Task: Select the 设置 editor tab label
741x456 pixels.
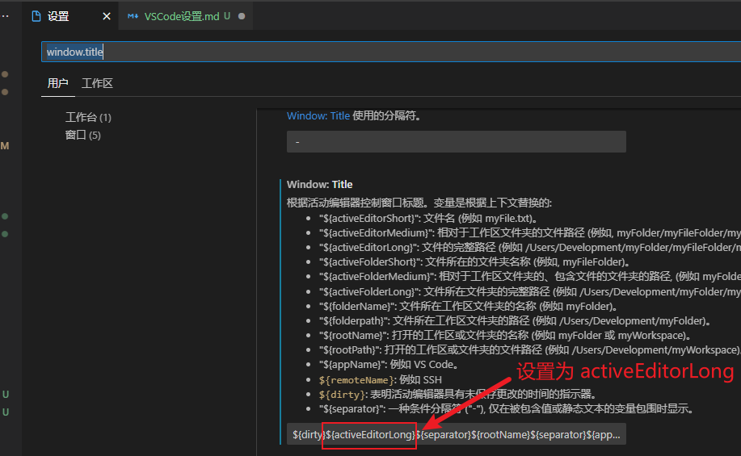Action: coord(58,16)
